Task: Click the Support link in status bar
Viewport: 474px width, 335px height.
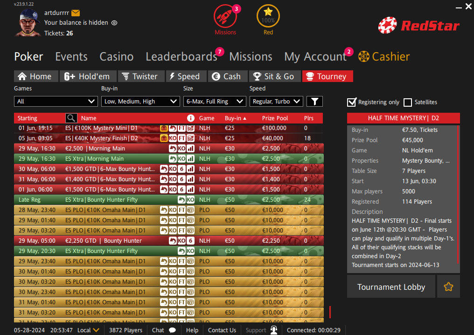Action: point(256,330)
